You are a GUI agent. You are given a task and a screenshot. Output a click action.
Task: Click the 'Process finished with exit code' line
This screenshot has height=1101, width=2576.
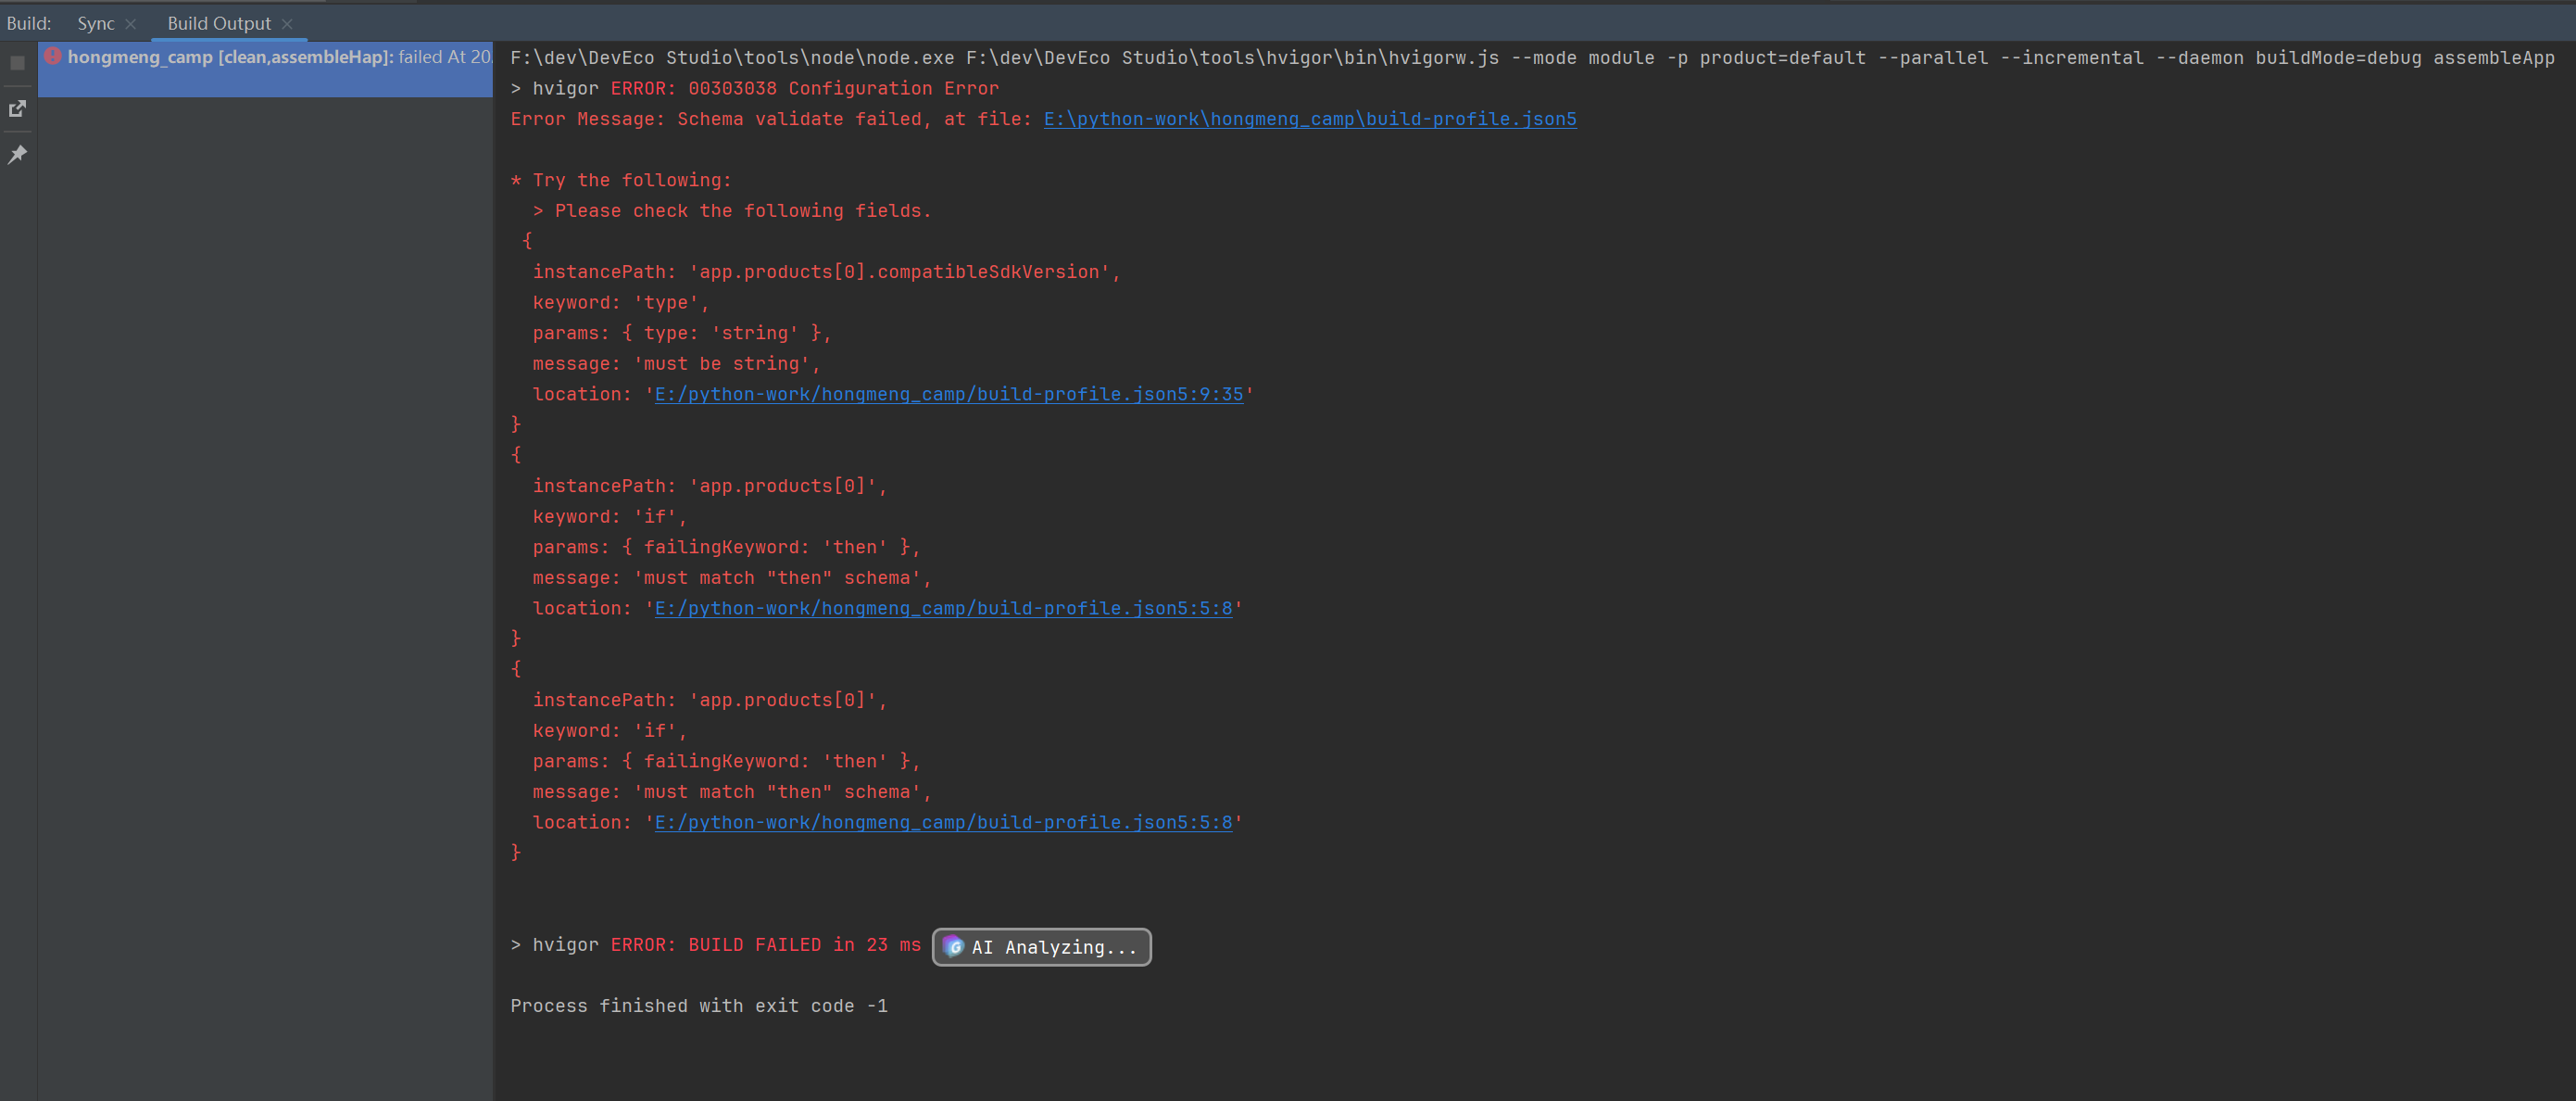coord(699,1006)
